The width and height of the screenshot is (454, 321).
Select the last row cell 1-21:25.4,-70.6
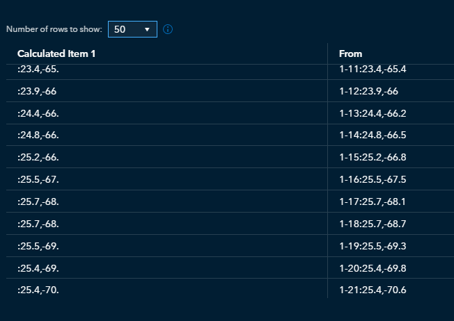373,290
